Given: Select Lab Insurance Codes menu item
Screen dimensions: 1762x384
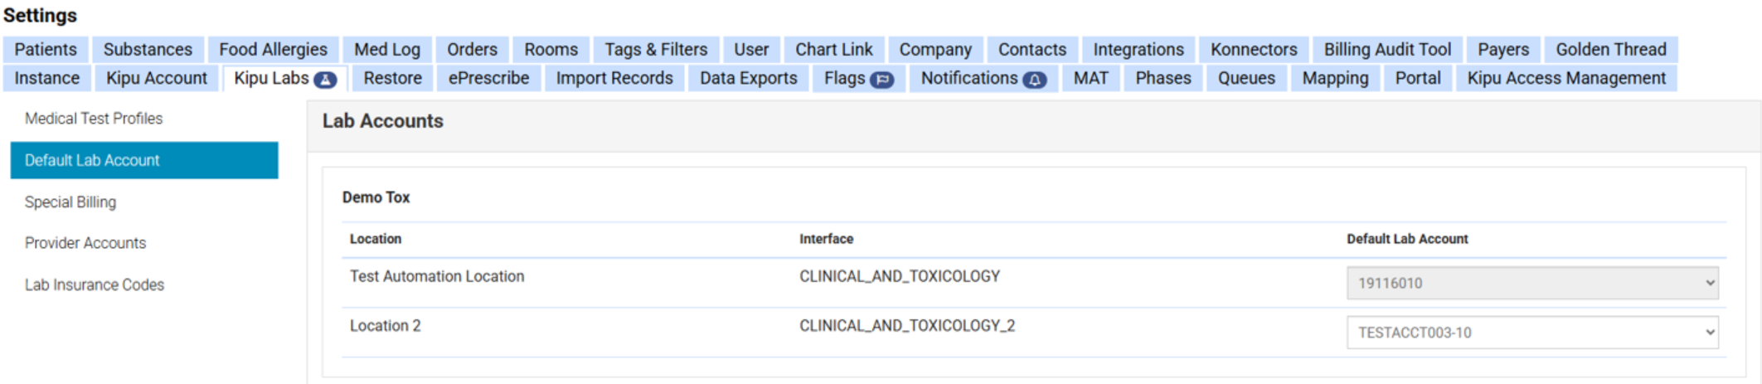Looking at the screenshot, I should pos(95,284).
